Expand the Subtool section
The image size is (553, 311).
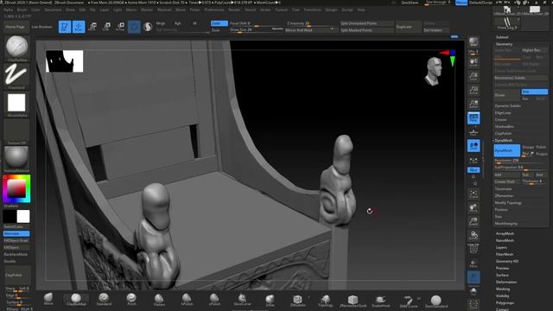click(502, 37)
